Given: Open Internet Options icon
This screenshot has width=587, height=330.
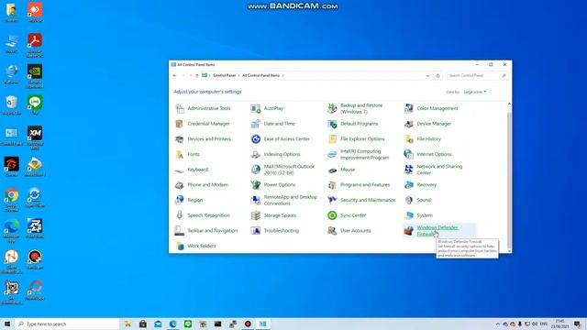Looking at the screenshot, I should (409, 154).
